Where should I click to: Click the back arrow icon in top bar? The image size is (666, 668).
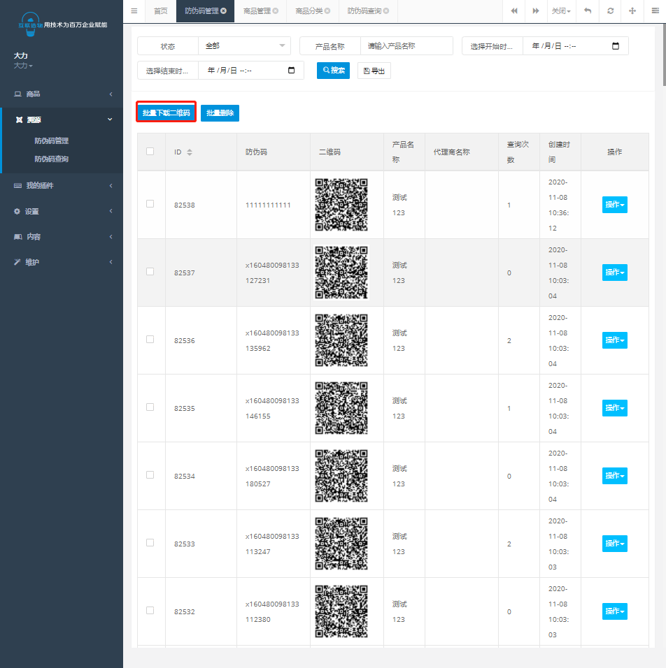588,11
